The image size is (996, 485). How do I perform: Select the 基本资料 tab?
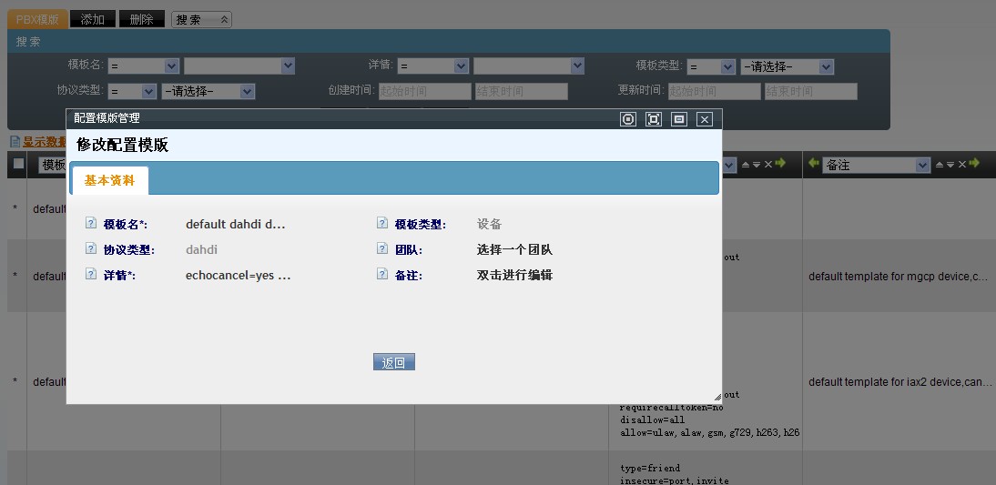click(x=109, y=180)
